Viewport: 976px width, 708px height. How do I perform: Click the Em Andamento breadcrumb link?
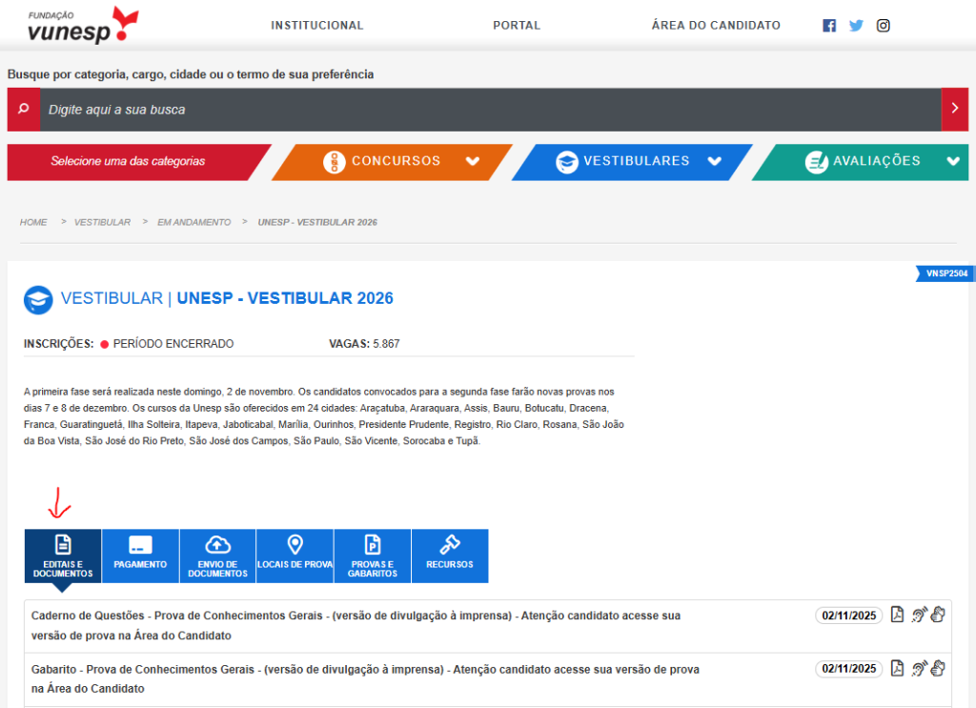(194, 222)
